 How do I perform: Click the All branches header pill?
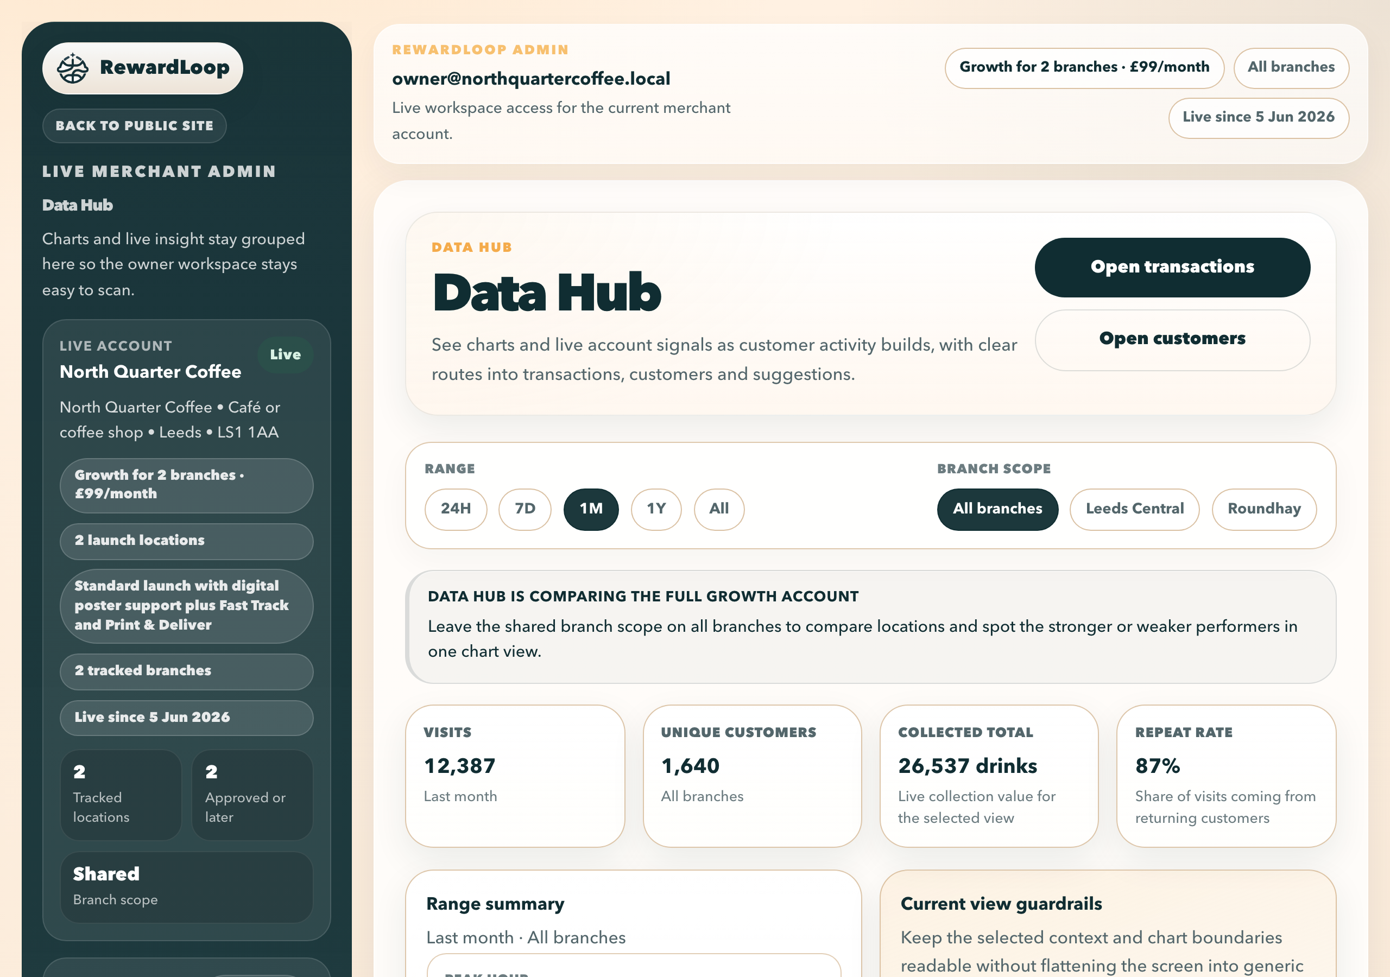pos(1291,68)
